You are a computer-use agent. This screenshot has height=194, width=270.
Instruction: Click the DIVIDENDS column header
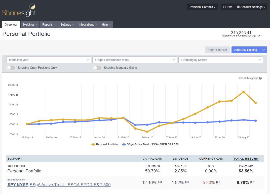click(181, 159)
